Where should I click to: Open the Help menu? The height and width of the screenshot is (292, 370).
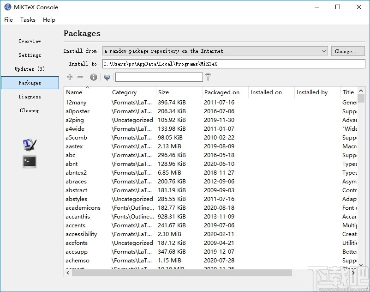[x=49, y=20]
